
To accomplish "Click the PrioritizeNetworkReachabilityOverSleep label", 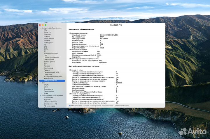I will click(x=87, y=92).
